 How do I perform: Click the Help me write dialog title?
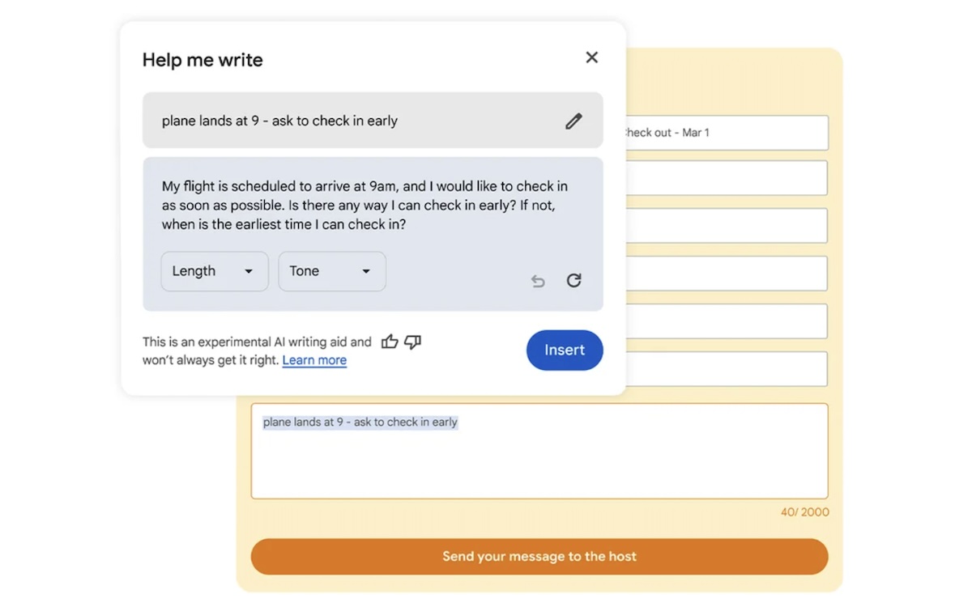tap(202, 59)
